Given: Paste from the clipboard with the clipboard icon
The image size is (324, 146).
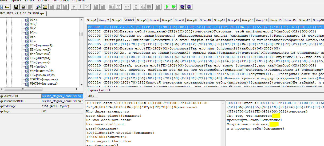Looking at the screenshot, I should (149, 7).
